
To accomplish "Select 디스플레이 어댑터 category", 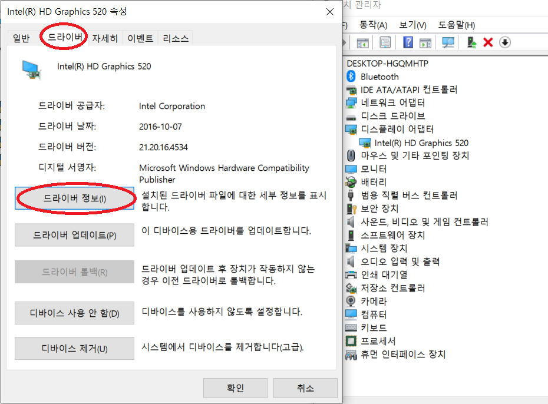I will click(397, 129).
